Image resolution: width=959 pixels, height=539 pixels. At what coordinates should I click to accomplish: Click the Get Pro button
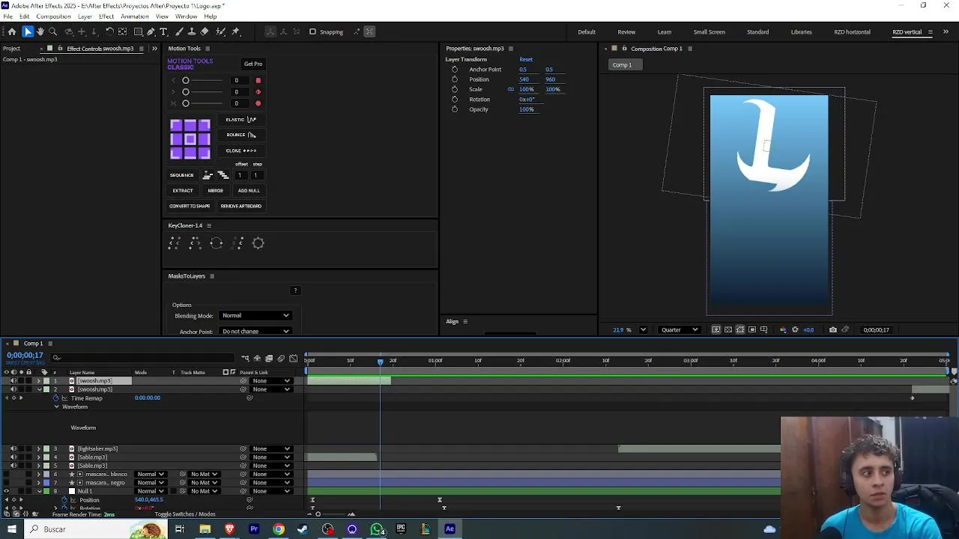pyautogui.click(x=253, y=64)
